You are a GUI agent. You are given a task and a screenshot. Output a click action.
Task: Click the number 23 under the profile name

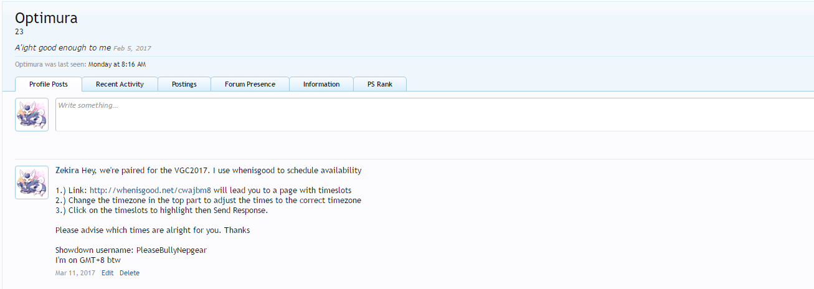click(x=19, y=31)
